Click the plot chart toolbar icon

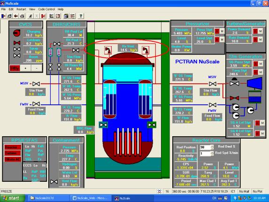pyautogui.click(x=52, y=16)
